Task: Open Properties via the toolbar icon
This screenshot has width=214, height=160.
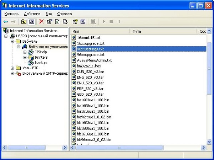Action: click(x=49, y=22)
